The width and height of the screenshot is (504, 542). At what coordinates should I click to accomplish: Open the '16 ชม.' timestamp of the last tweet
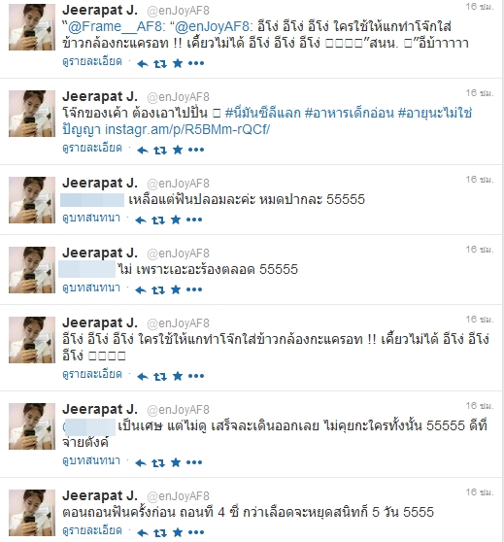[480, 491]
